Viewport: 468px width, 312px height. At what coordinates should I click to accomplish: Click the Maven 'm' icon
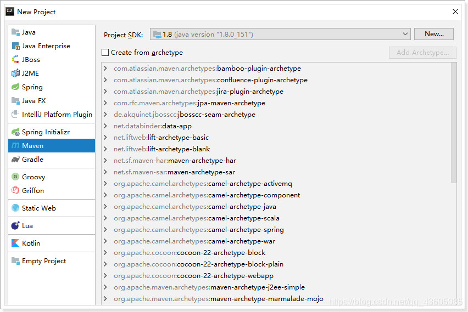[x=15, y=145]
